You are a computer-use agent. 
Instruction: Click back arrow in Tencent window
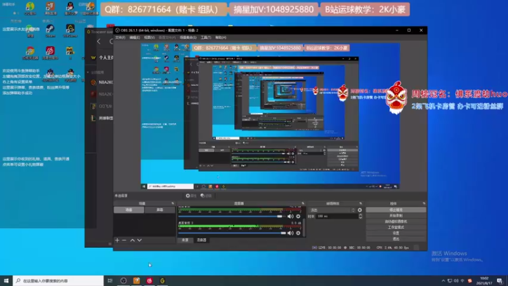99,41
